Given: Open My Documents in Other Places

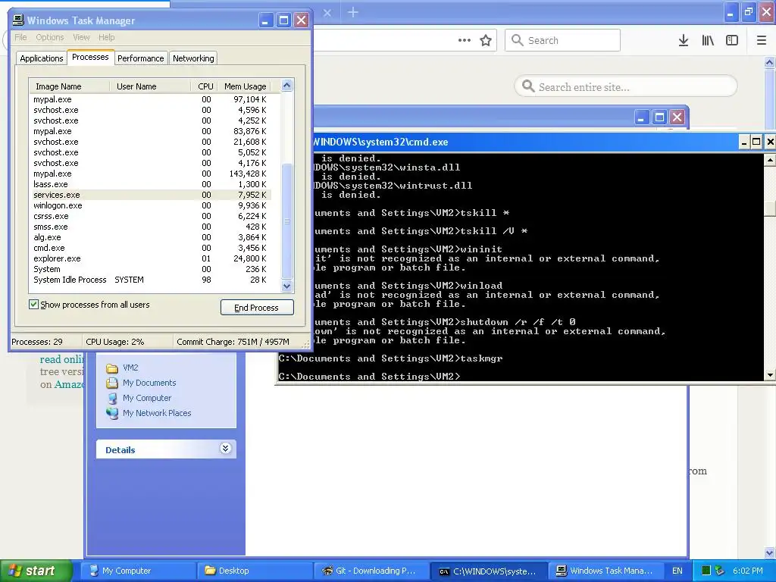Looking at the screenshot, I should click(x=149, y=383).
